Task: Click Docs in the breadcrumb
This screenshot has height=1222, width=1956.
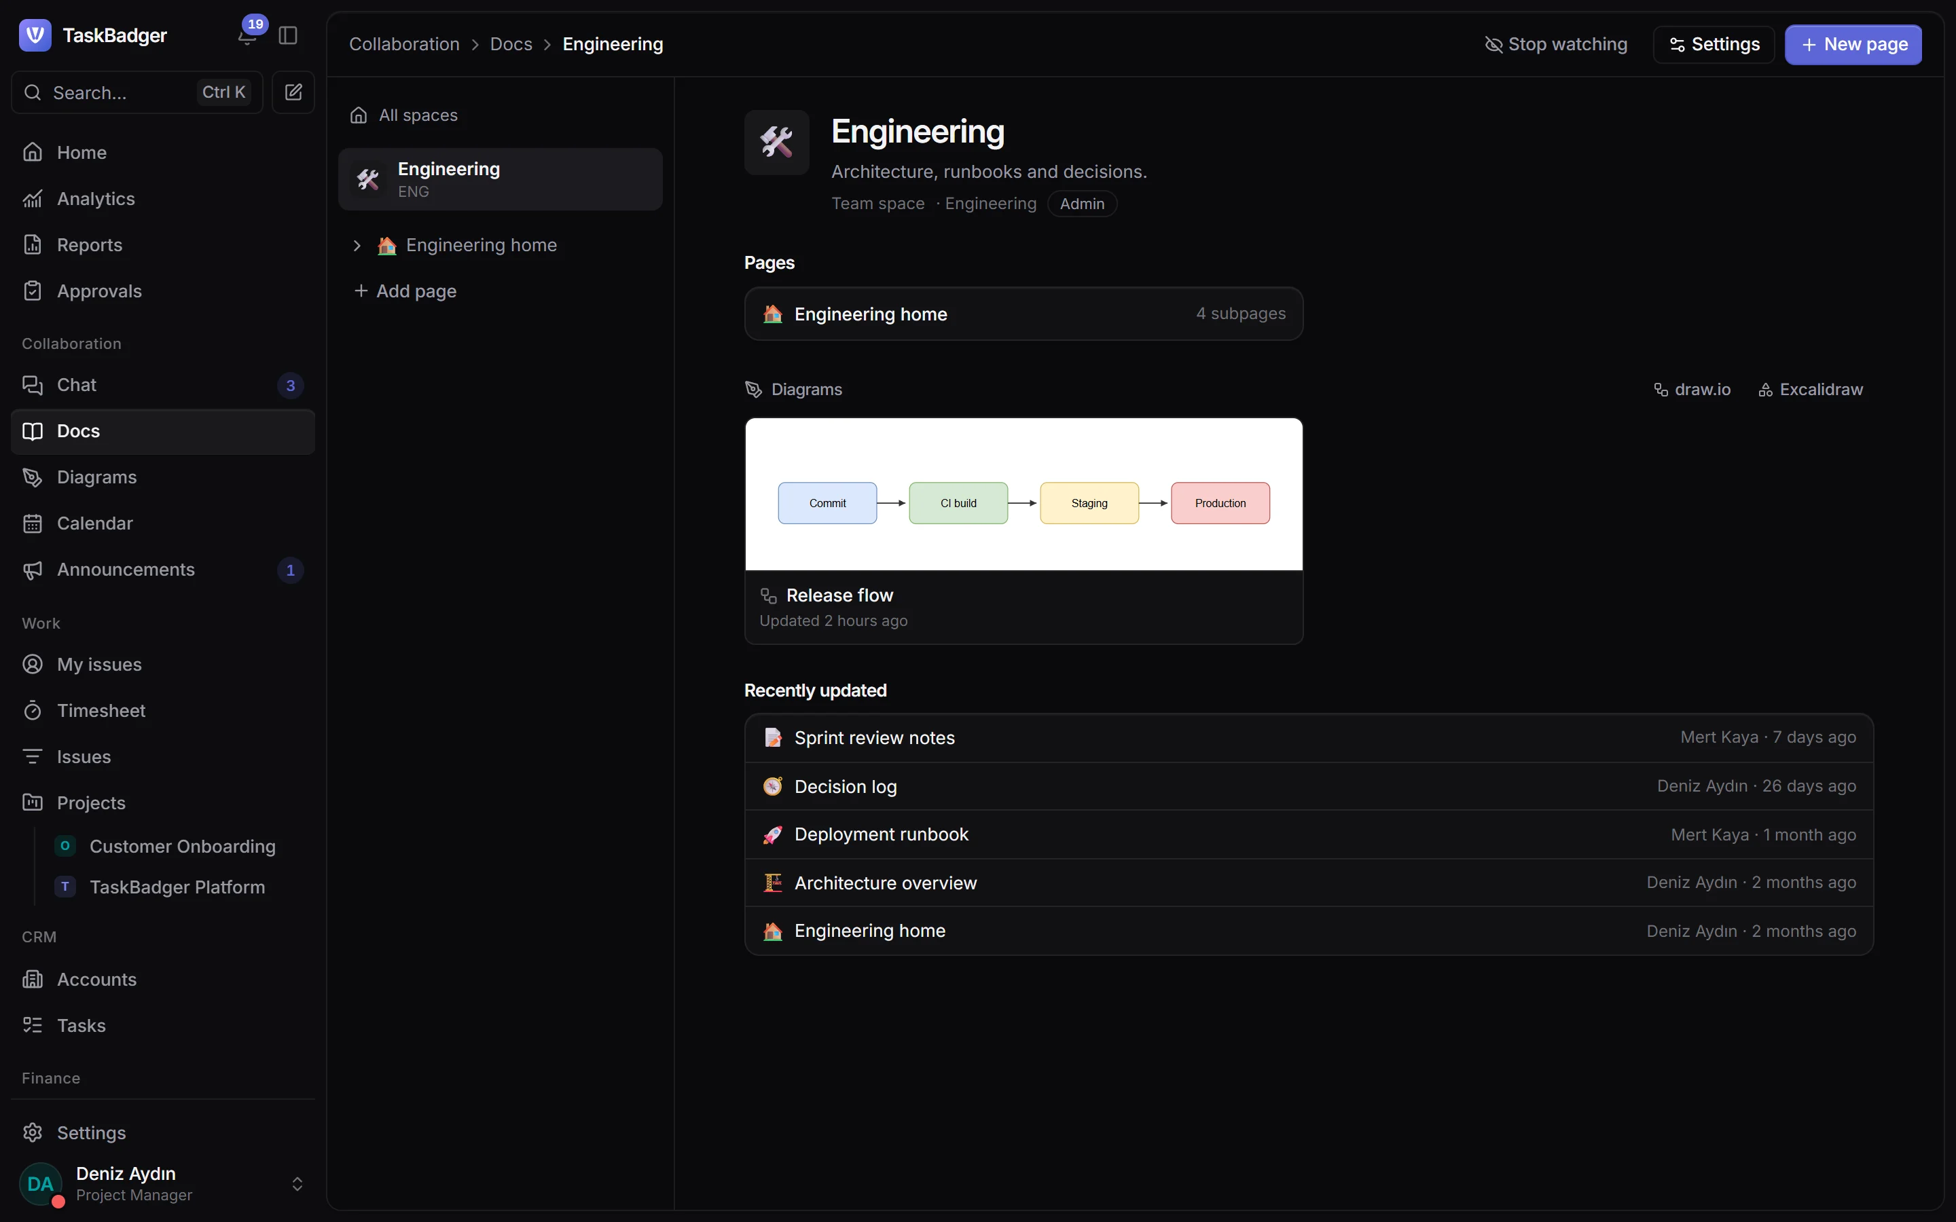Action: point(511,44)
